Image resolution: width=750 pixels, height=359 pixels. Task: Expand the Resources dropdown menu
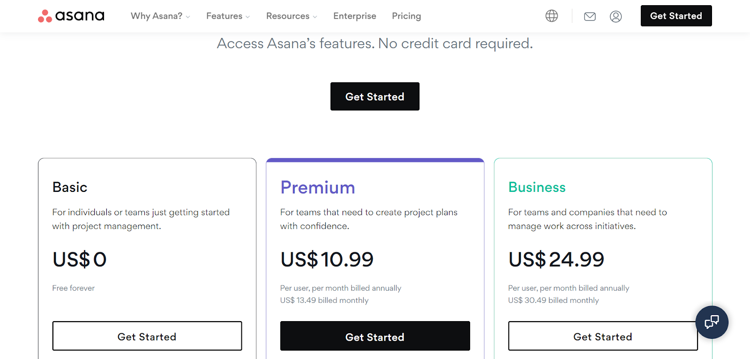pos(292,16)
